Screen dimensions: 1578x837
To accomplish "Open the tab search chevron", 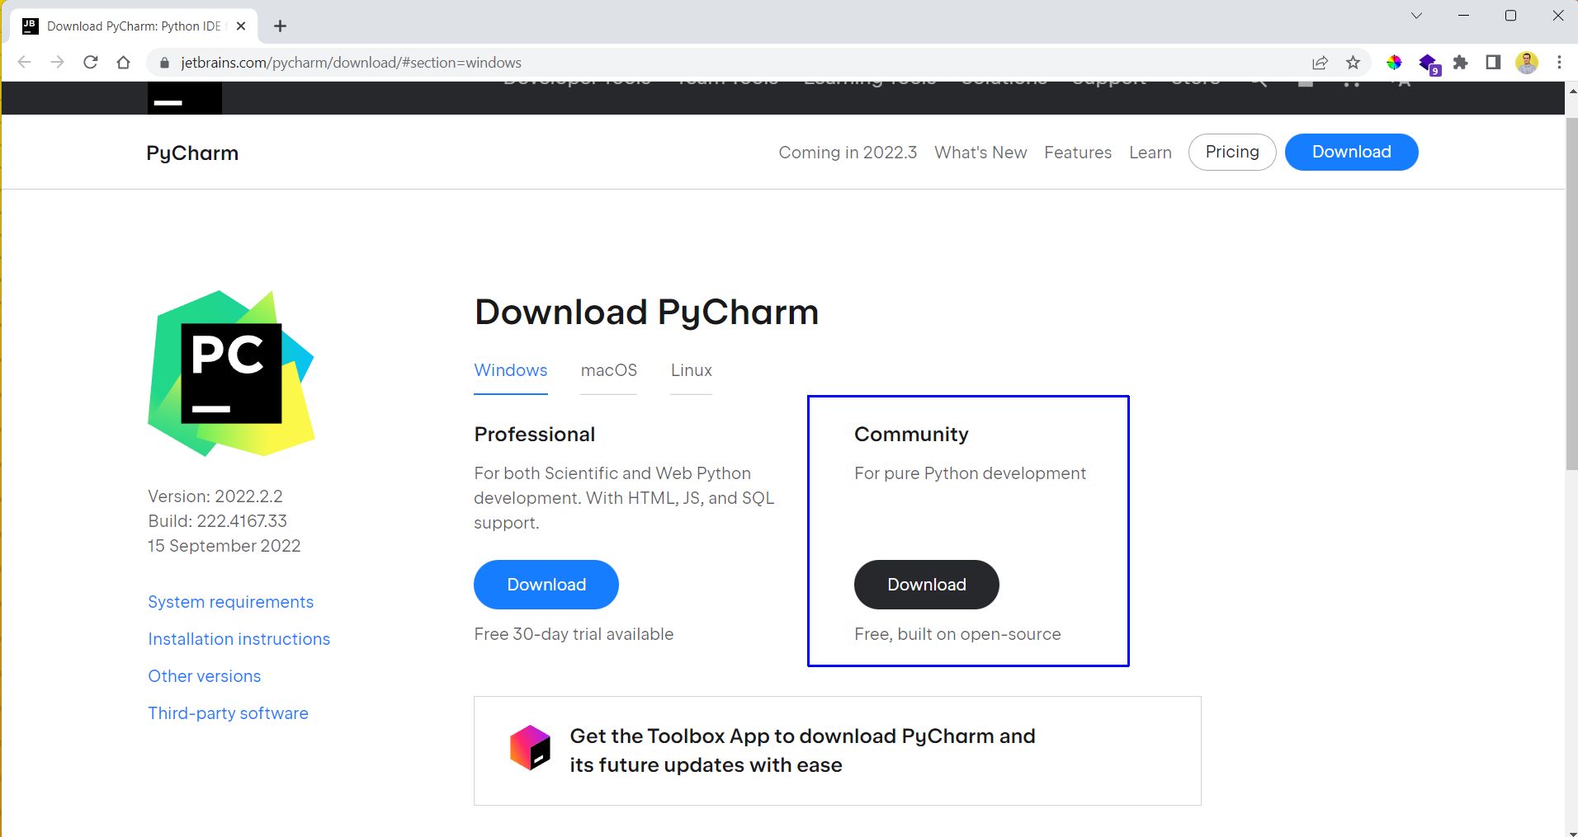I will [x=1417, y=16].
